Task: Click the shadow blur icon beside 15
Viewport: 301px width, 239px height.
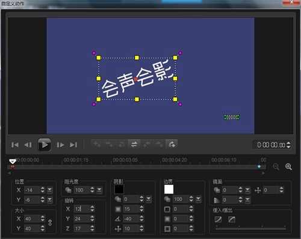Action: (118, 209)
